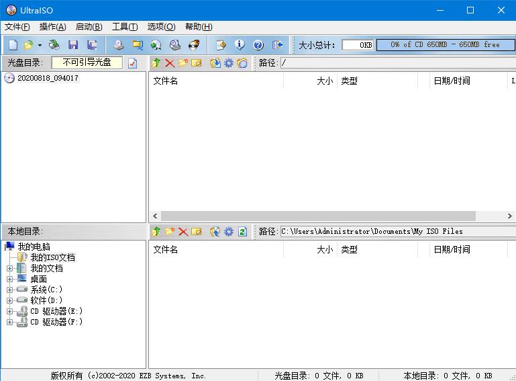The image size is (516, 381).
Task: Click the disc capacity usage bar
Action: (x=446, y=45)
